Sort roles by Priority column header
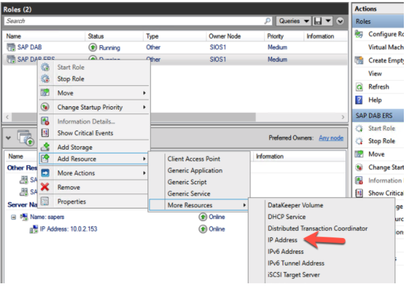 275,36
